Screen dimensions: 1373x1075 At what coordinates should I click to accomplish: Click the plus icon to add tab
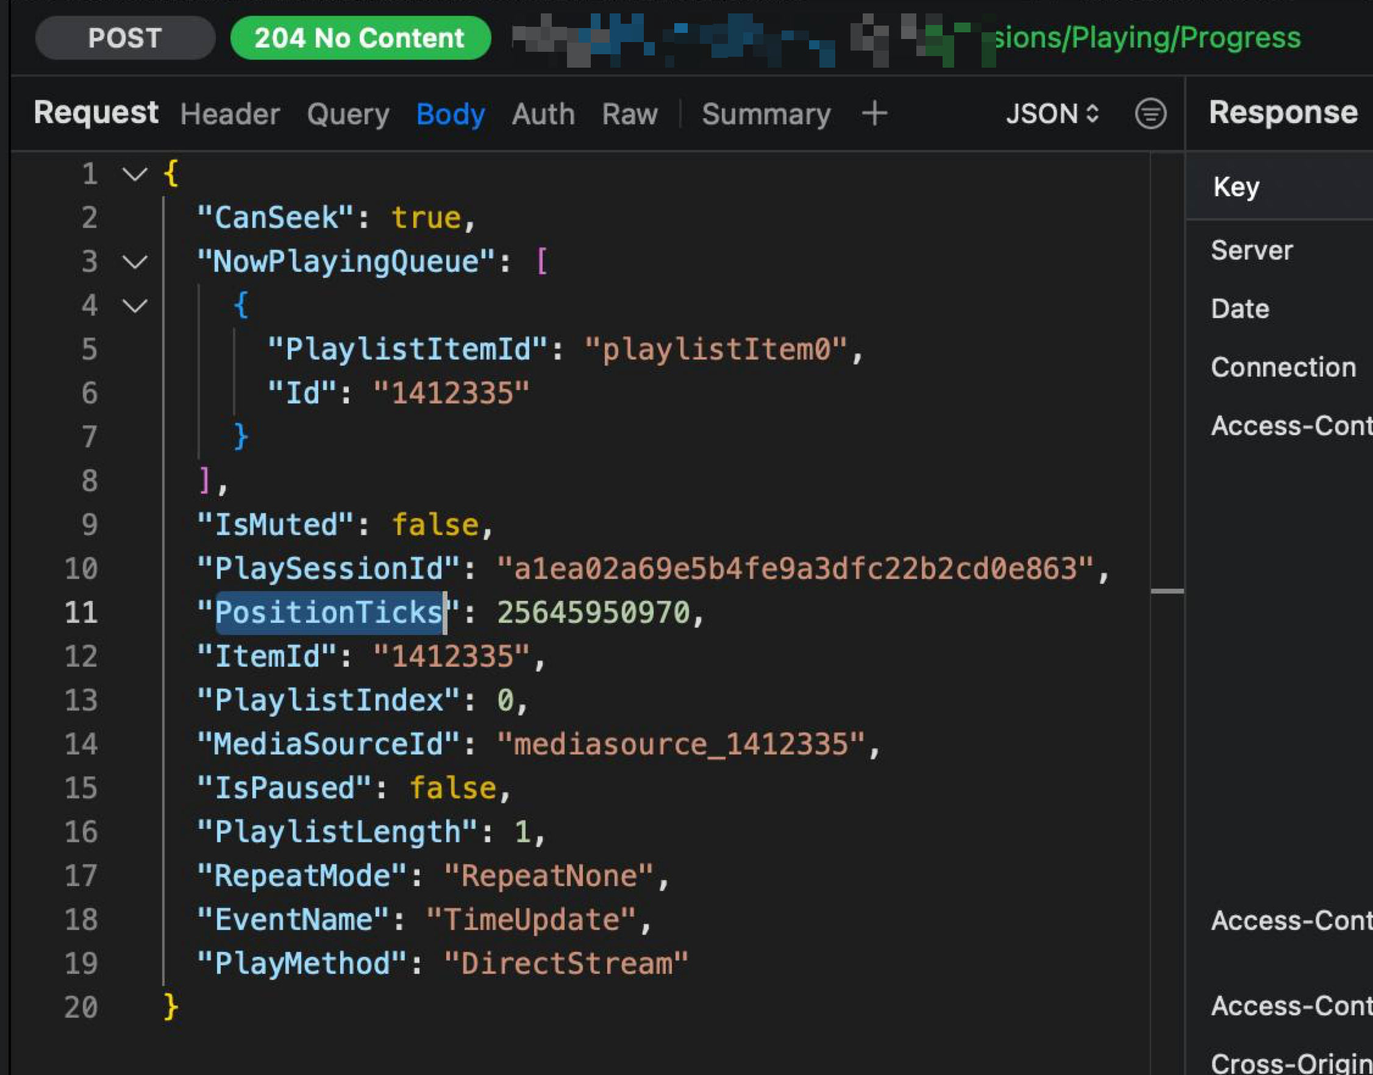[874, 114]
